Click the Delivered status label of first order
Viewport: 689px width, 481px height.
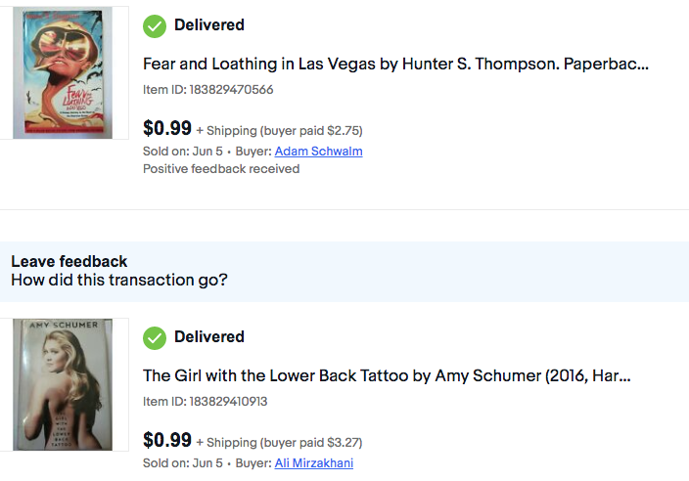point(209,25)
